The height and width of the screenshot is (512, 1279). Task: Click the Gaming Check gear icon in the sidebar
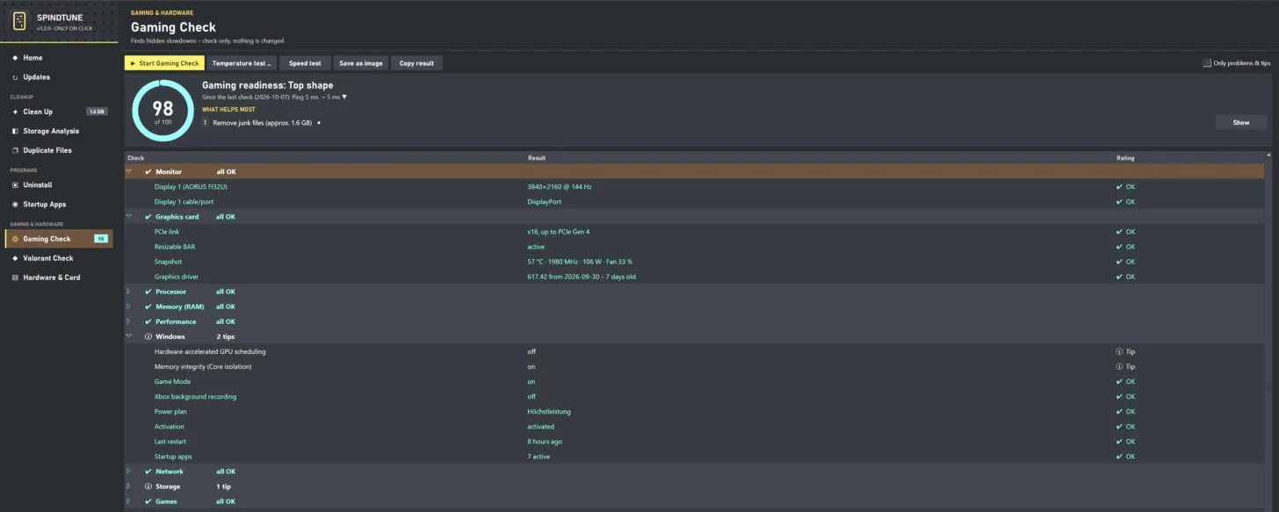(x=15, y=239)
